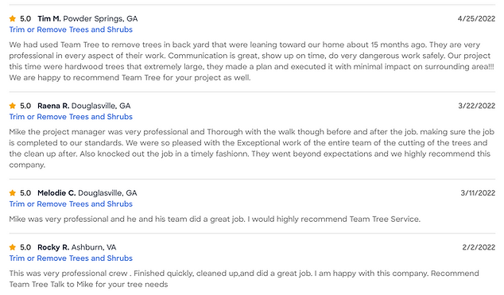Select reviewer name Tim M.

pos(49,18)
